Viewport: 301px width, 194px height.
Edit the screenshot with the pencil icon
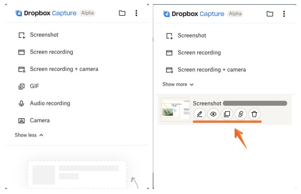tap(199, 114)
